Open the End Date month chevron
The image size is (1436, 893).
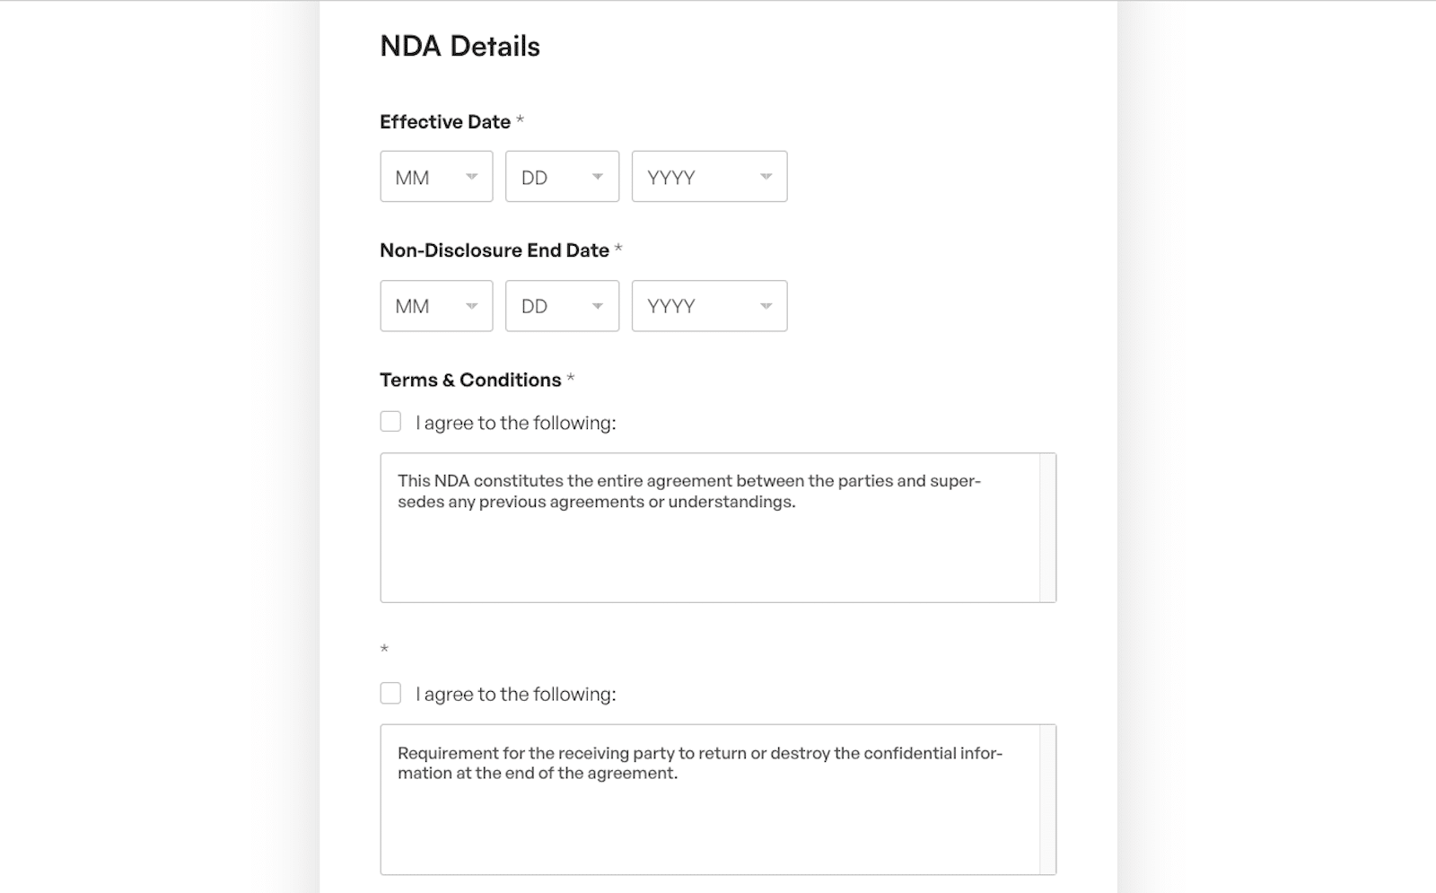[475, 306]
